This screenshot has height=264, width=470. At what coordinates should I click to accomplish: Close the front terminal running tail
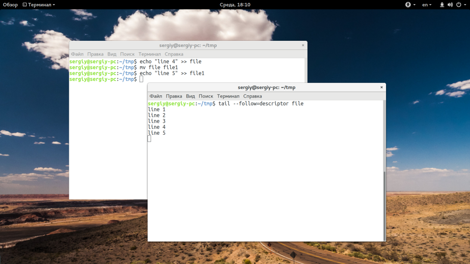point(381,87)
